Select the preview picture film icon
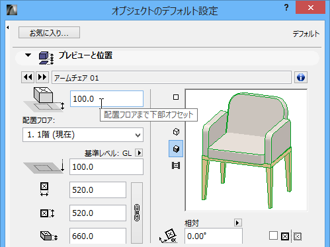330x247 pixels. point(176,165)
